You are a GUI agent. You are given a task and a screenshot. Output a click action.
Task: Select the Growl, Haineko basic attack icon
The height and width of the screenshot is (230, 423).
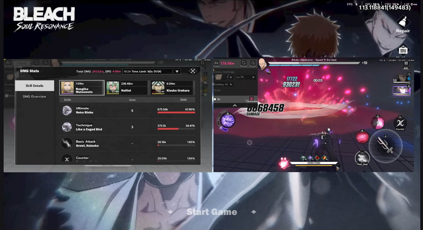click(x=67, y=143)
